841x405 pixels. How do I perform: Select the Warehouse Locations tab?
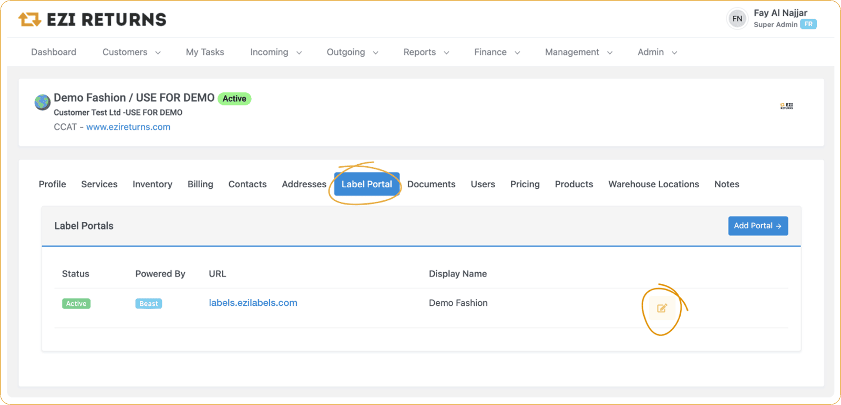(x=653, y=184)
